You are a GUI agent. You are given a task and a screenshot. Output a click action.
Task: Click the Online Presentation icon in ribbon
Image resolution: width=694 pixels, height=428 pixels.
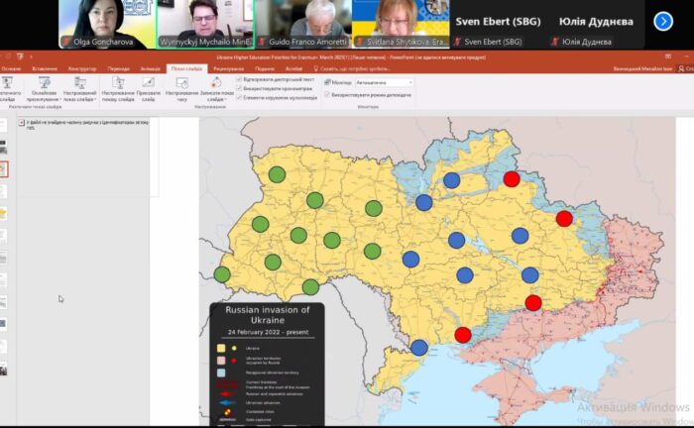(x=44, y=84)
